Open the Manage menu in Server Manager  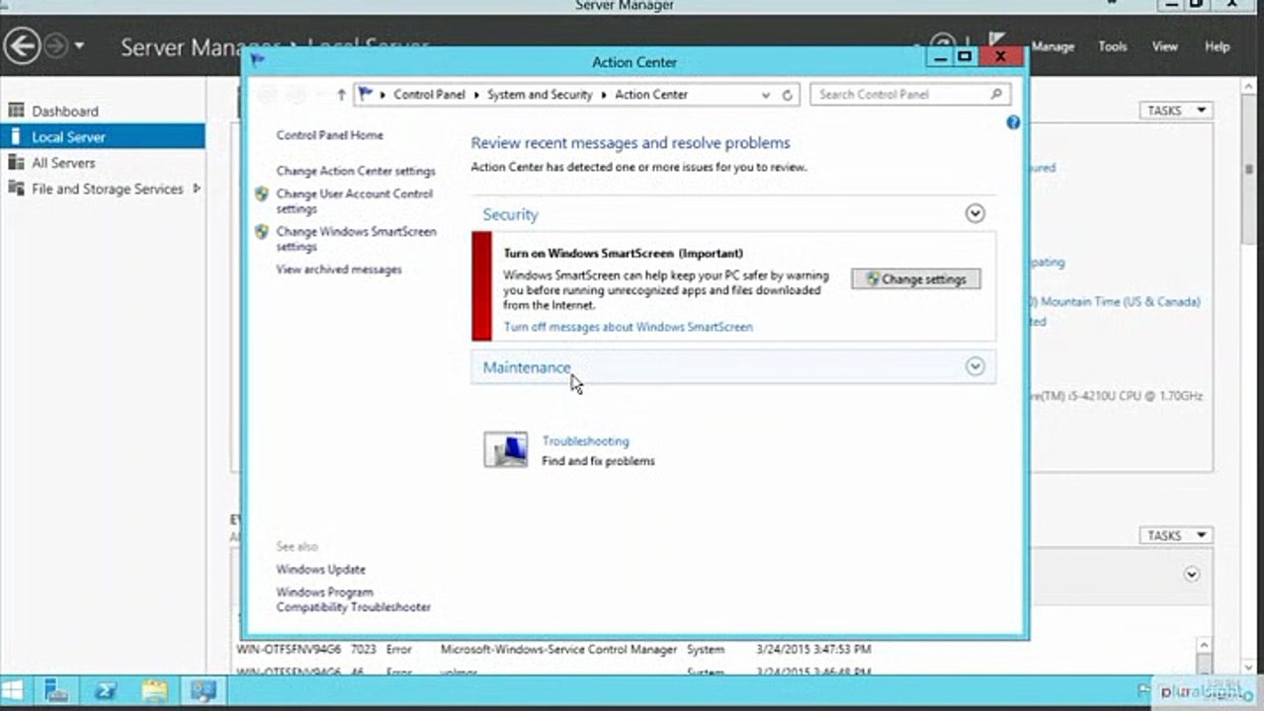coord(1053,46)
